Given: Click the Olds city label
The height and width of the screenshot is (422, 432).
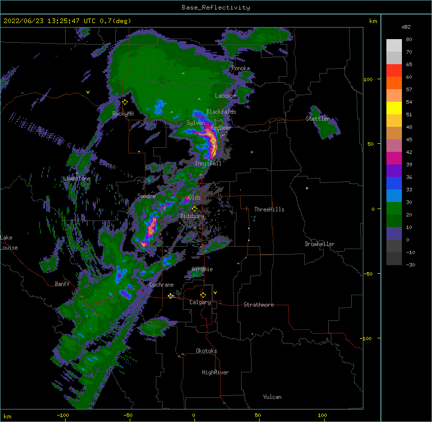Looking at the screenshot, I should (x=194, y=197).
